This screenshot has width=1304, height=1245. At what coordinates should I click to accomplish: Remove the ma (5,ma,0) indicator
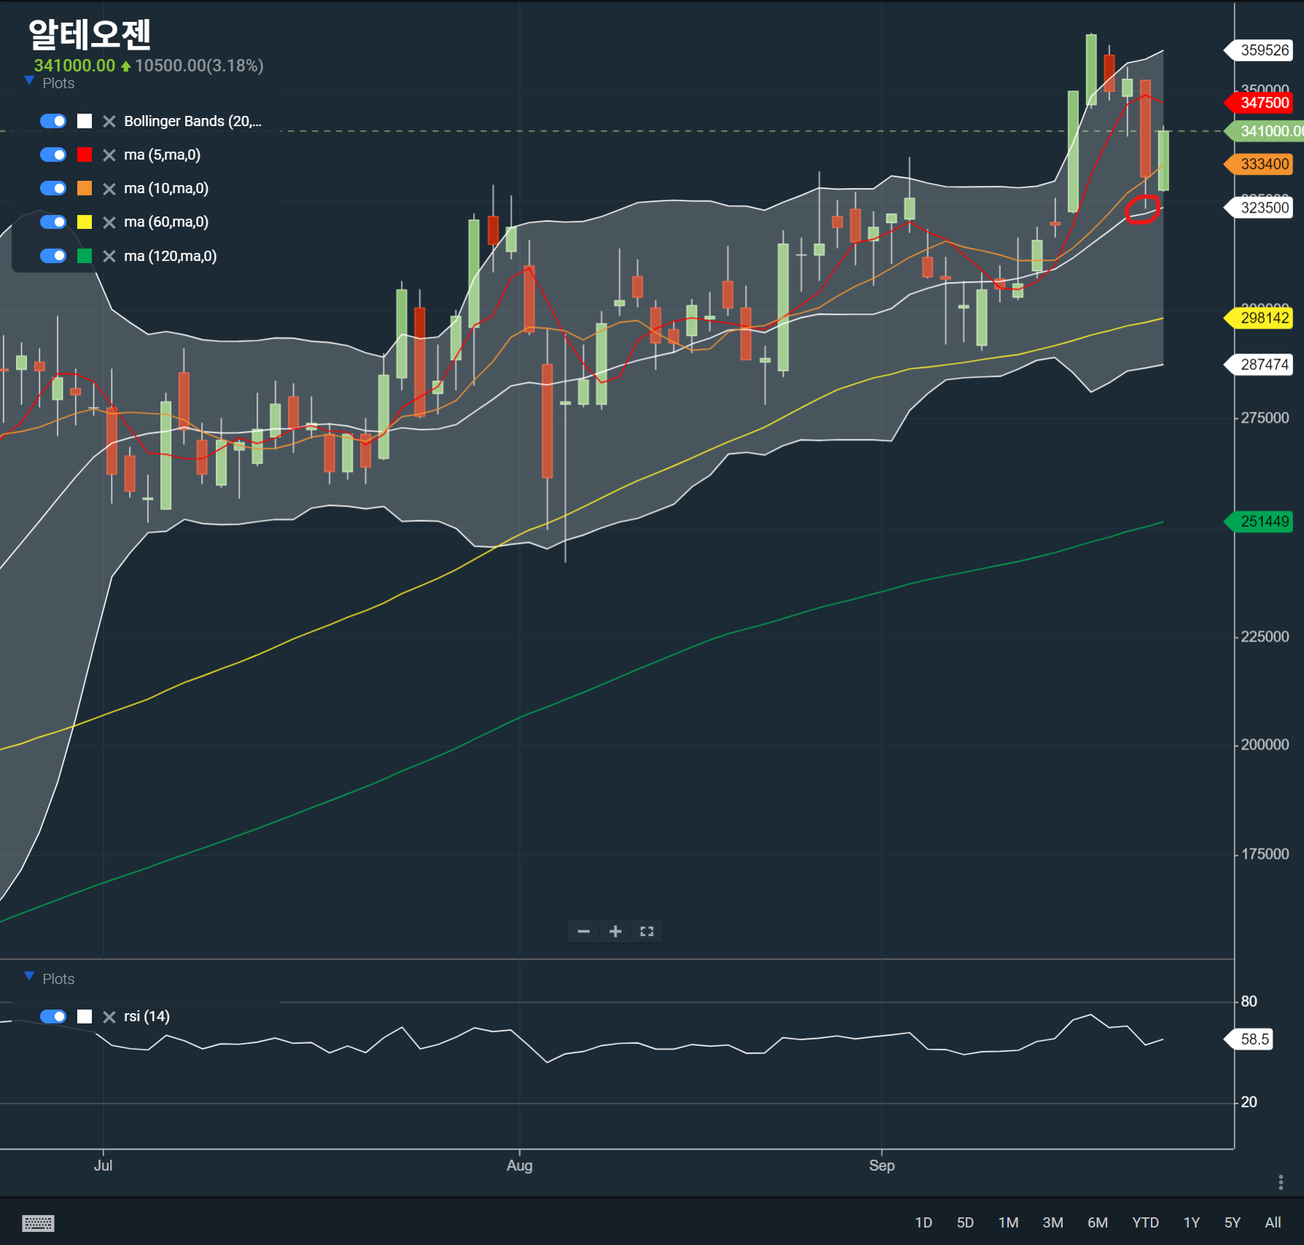click(109, 155)
